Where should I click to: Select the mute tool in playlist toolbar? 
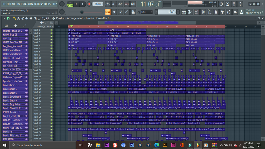[x=27, y=18]
